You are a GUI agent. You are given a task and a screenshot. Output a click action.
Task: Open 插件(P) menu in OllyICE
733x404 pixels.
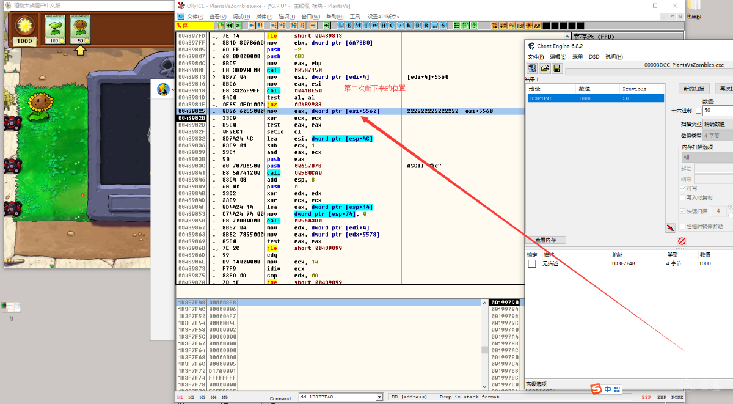pyautogui.click(x=264, y=17)
